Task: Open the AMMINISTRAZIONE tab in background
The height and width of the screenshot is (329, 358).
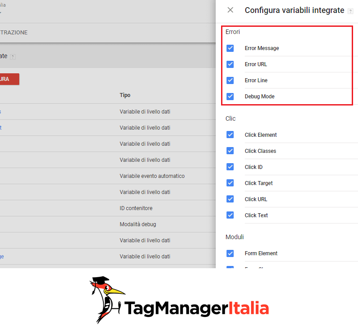Action: point(14,33)
